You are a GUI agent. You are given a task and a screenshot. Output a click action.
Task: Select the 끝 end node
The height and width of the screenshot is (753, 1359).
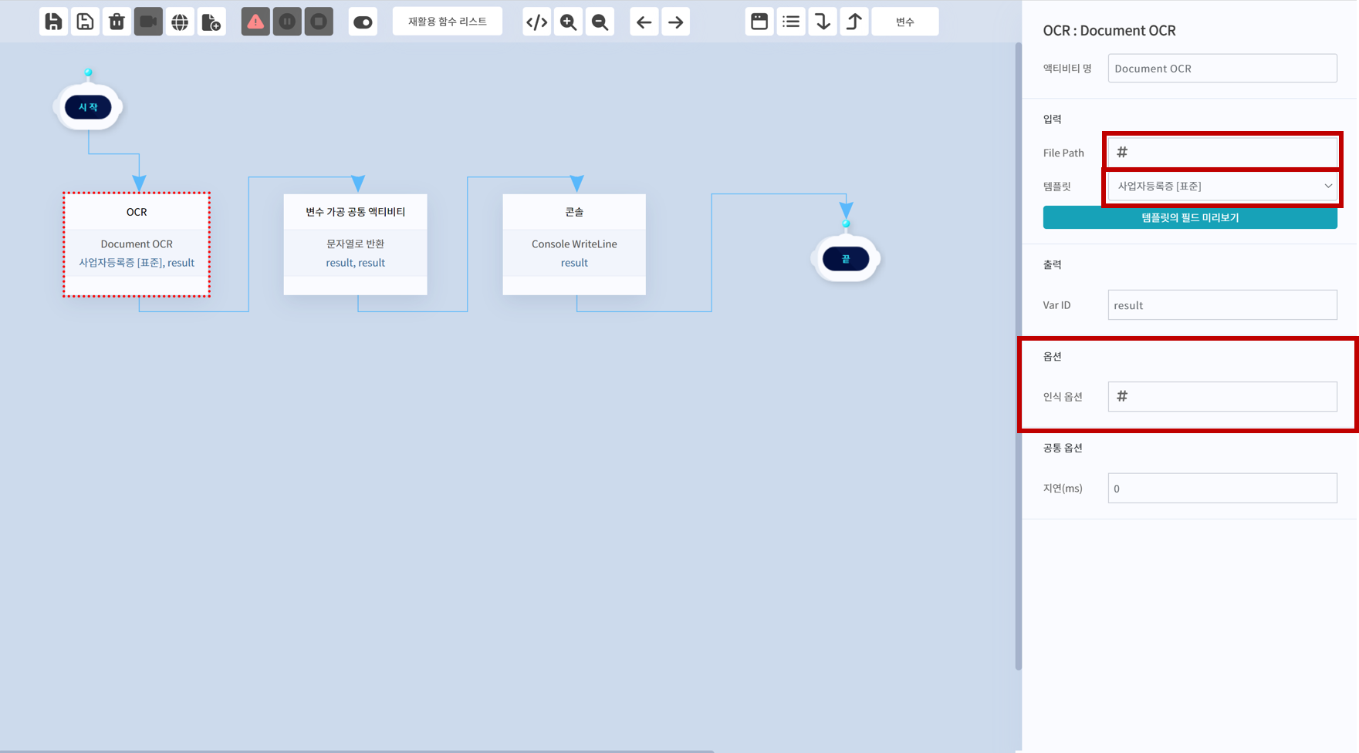point(846,259)
